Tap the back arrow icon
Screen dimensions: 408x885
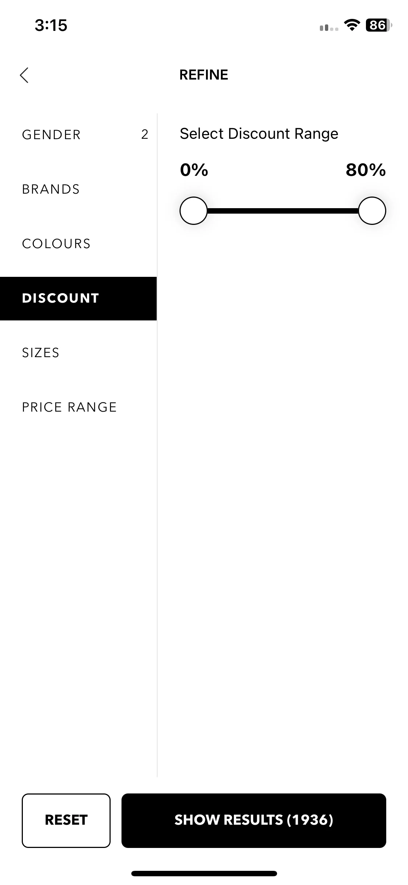pos(24,75)
